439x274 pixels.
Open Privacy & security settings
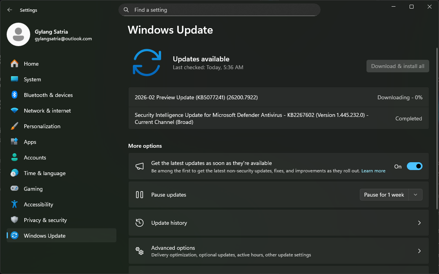(x=45, y=220)
